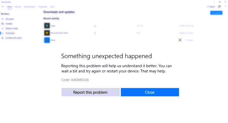Screen dimensions: 228x123
Task: Select the error code 0x80080206 text
Action: click(x=80, y=80)
